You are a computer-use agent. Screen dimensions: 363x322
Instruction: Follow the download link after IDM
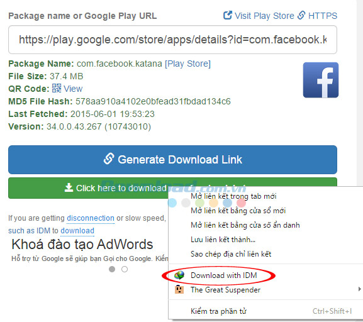click(x=77, y=231)
